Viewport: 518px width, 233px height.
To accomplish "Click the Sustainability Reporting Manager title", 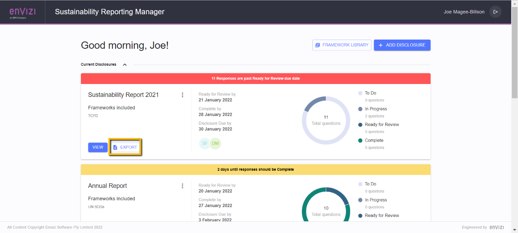I will click(x=110, y=12).
